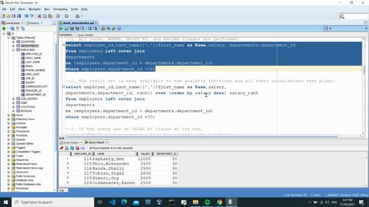Select the salary cell 11000
The image size is (369, 207).
[x=144, y=159]
